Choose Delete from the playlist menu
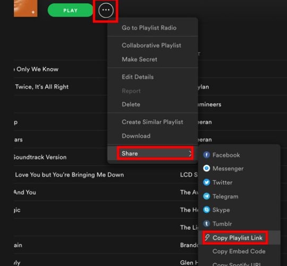The height and width of the screenshot is (266, 287). [131, 104]
